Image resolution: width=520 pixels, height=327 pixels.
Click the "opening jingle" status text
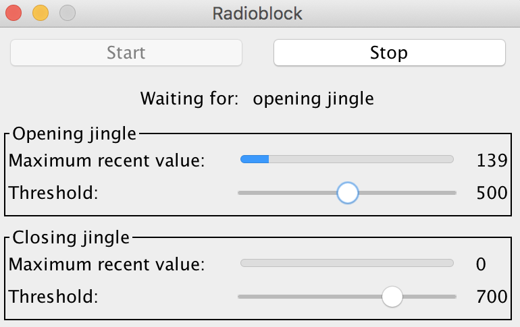pos(313,99)
